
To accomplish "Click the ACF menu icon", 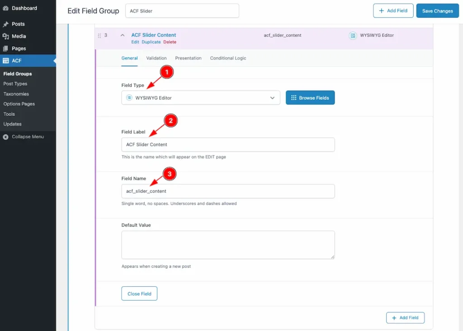I will coord(6,61).
